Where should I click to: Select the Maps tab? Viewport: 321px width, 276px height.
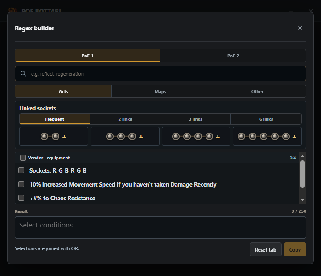click(x=160, y=91)
